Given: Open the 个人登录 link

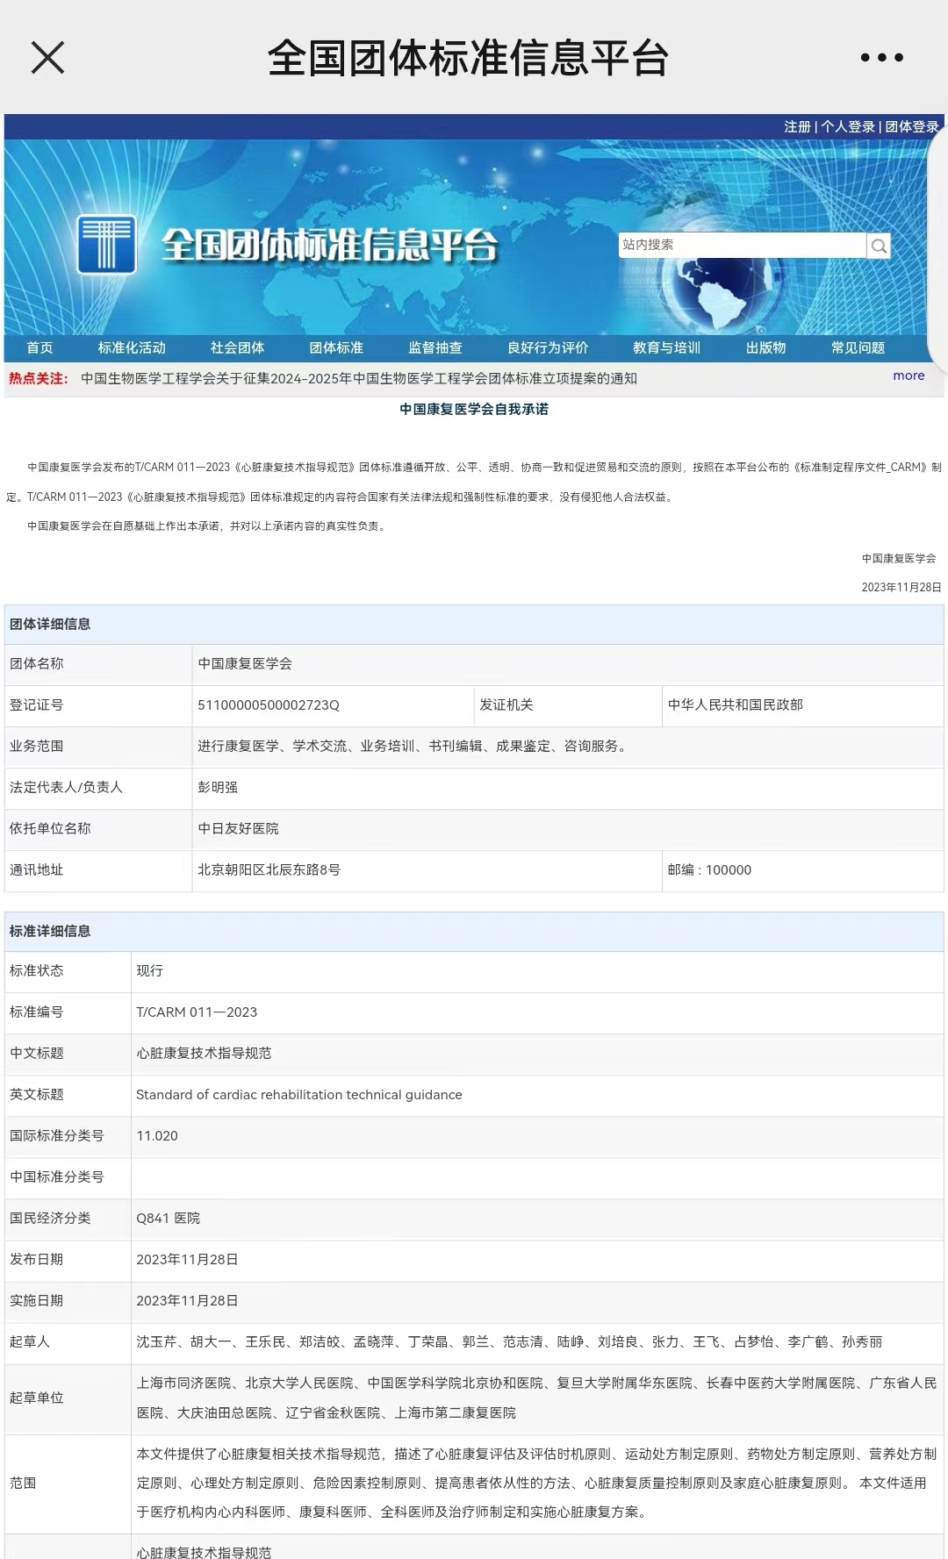Looking at the screenshot, I should point(848,127).
